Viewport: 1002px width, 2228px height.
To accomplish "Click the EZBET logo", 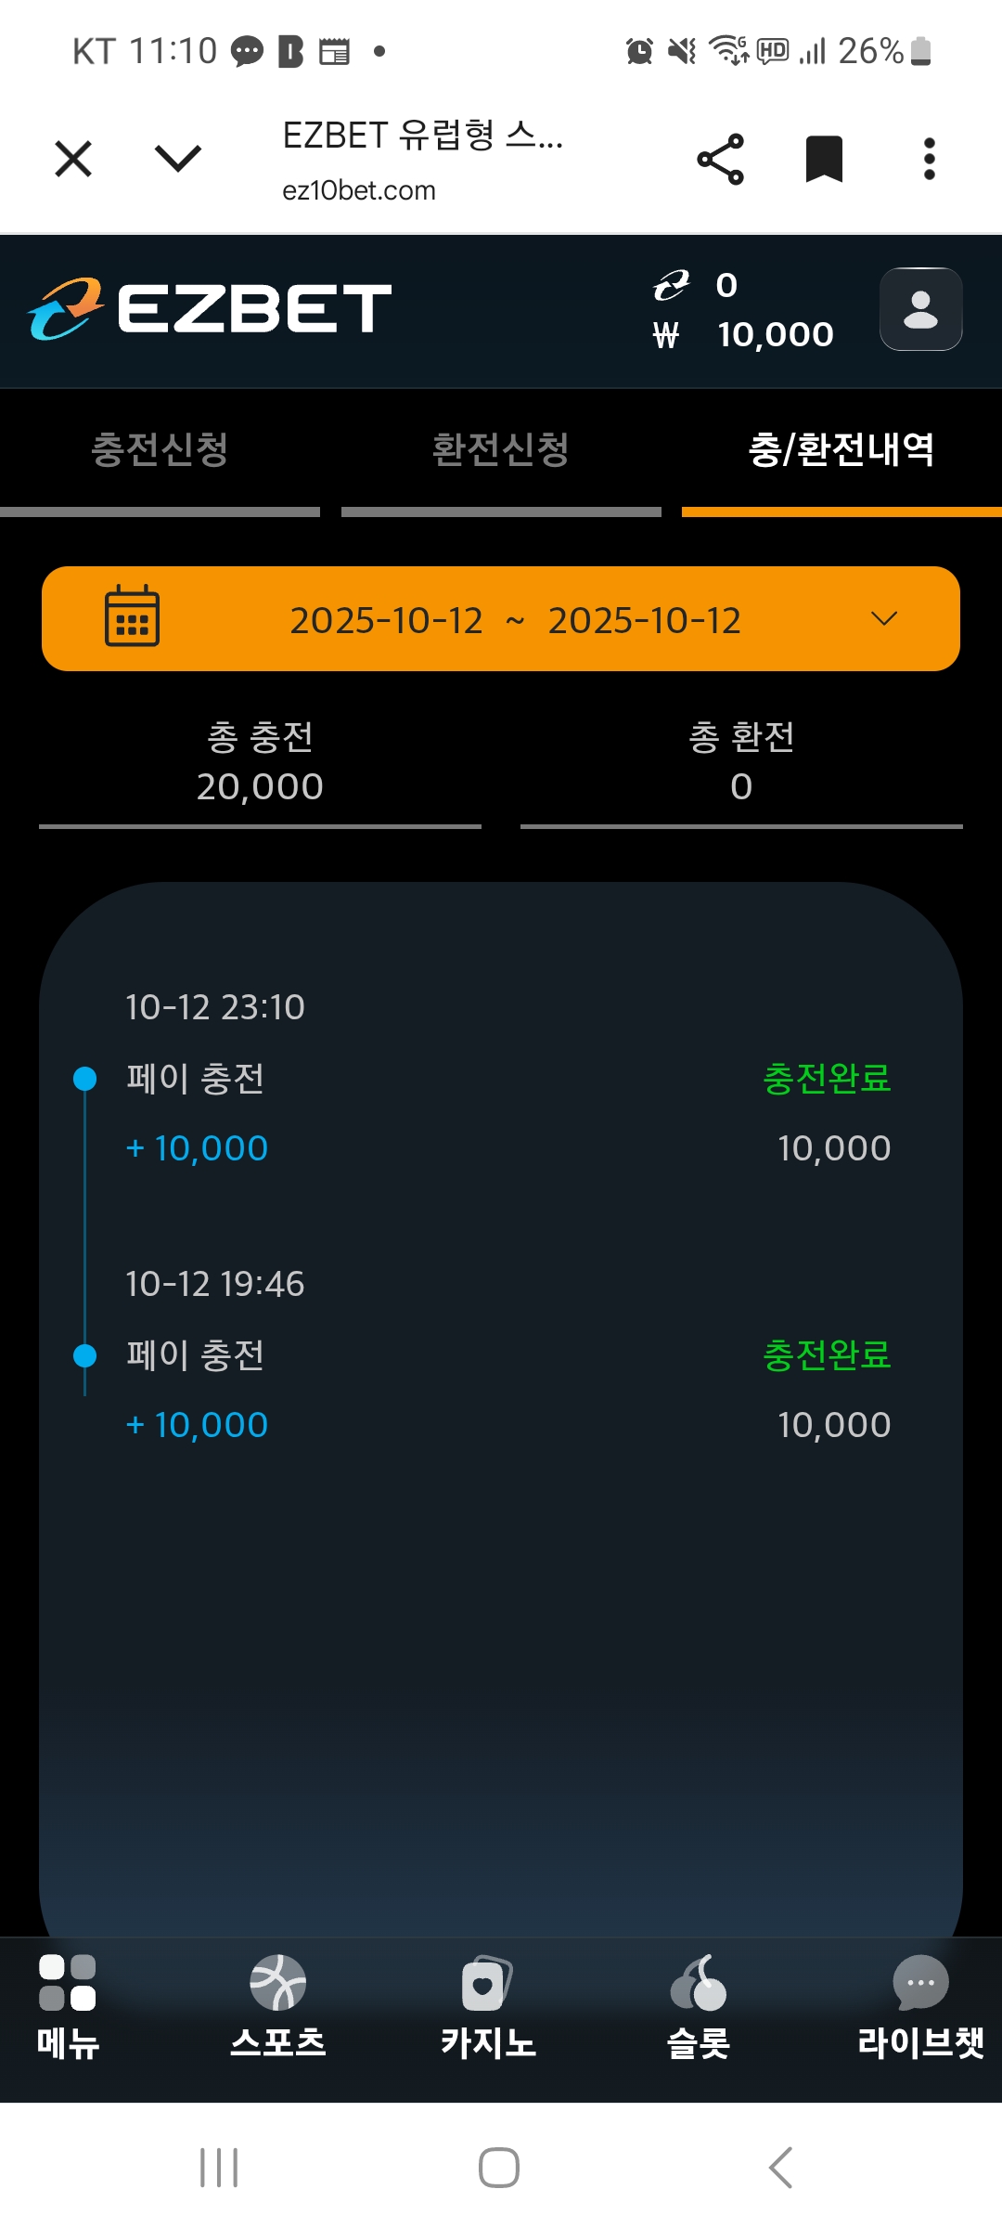I will coord(211,308).
